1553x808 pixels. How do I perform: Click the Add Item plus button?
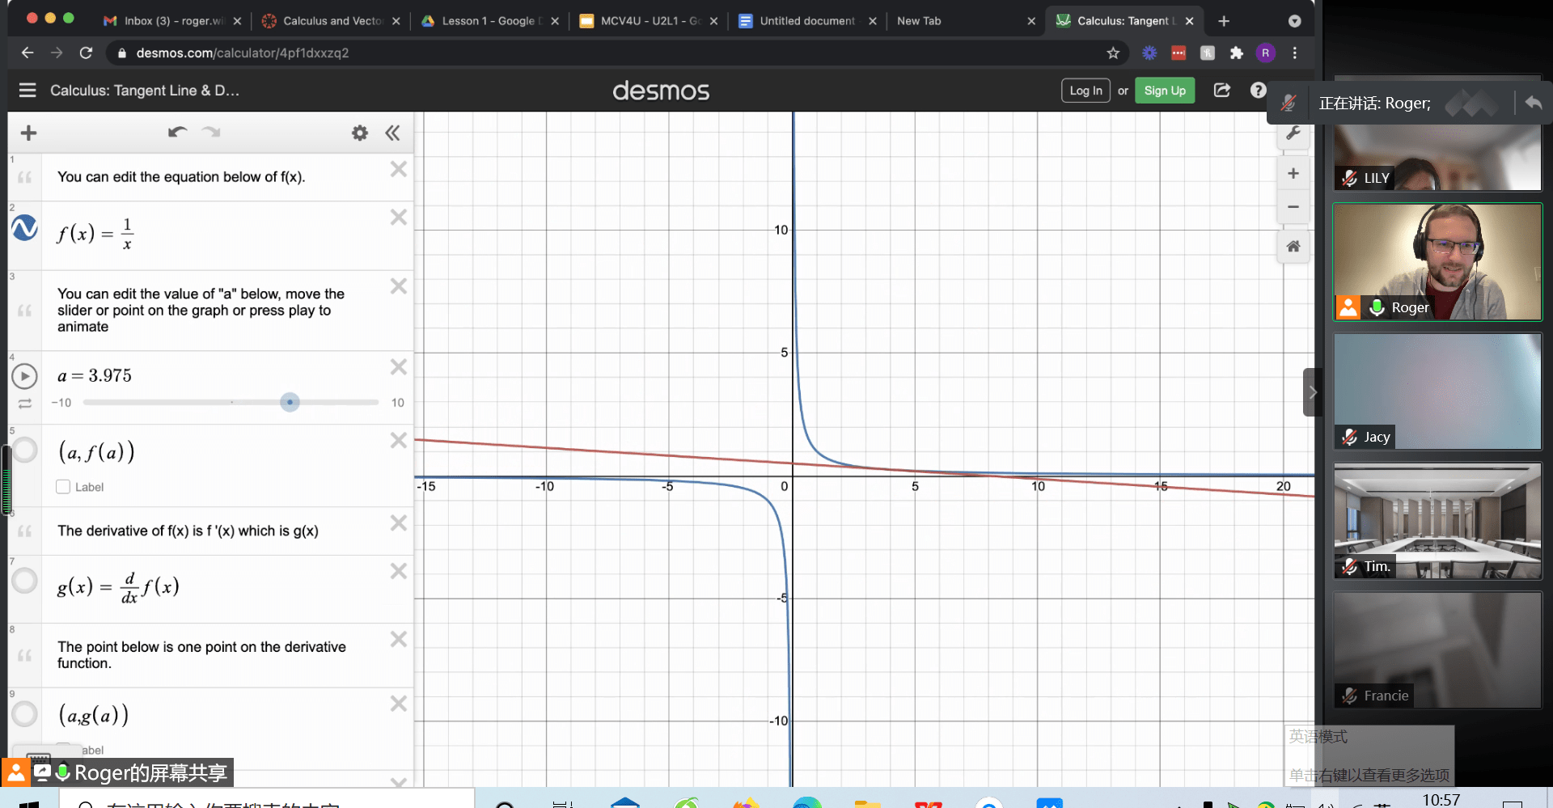pyautogui.click(x=29, y=133)
